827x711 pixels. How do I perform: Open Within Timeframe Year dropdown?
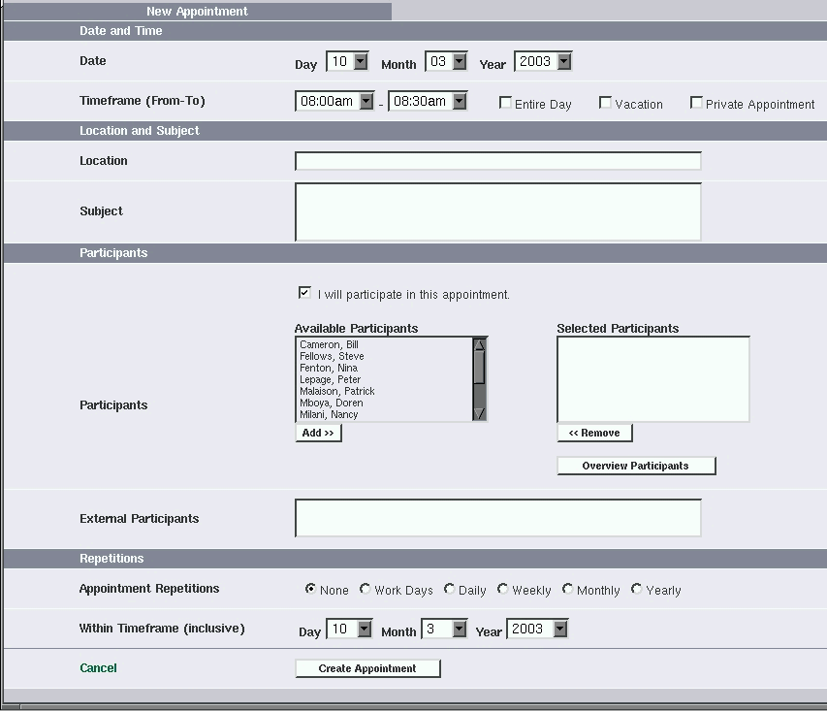pos(537,630)
